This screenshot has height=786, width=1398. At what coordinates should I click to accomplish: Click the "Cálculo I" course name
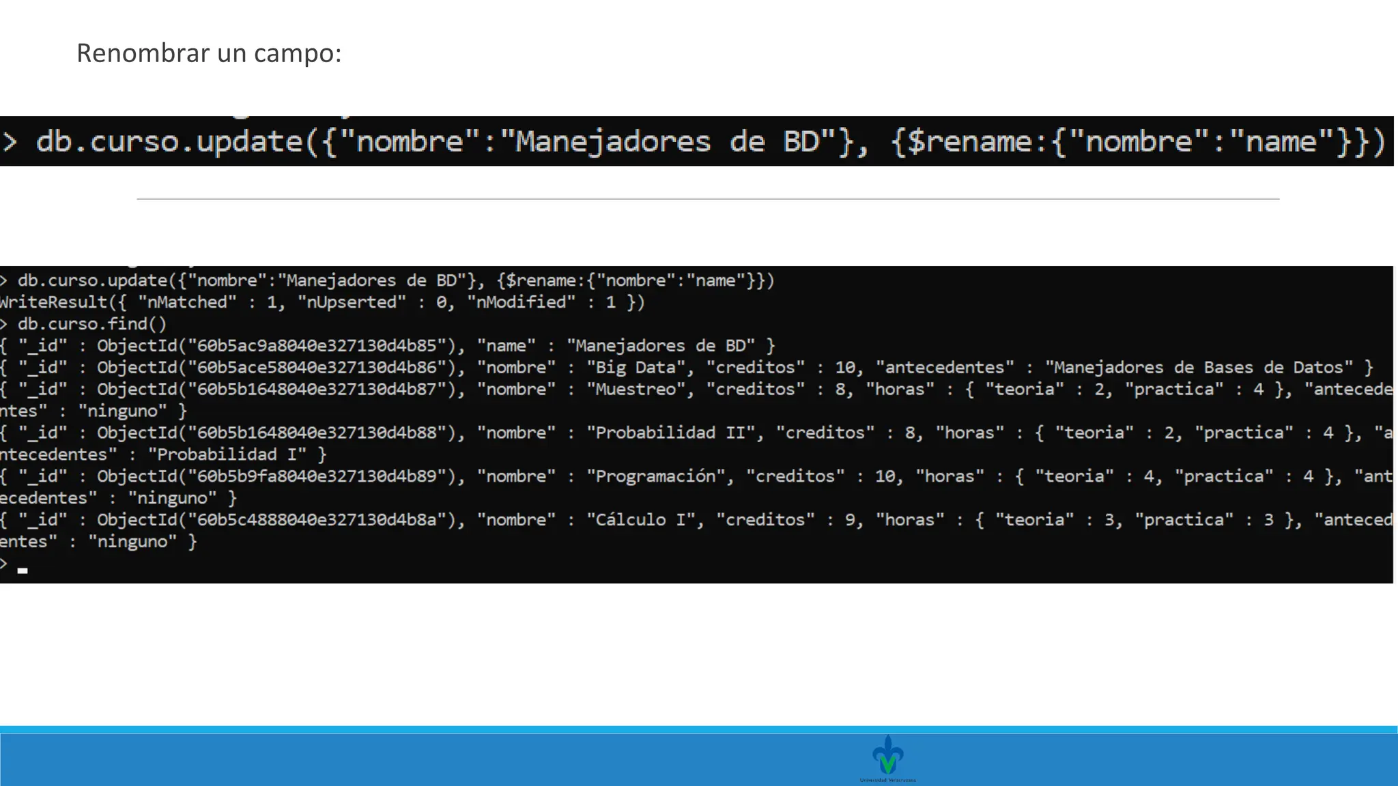coord(640,520)
